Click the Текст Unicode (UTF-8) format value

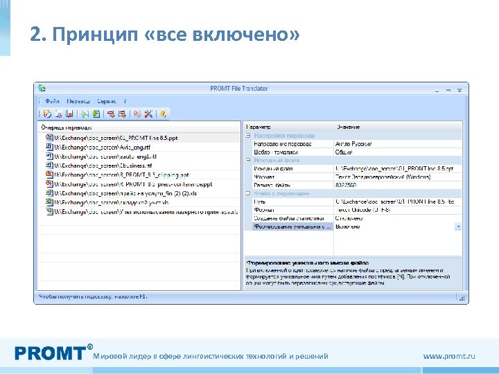tap(363, 210)
